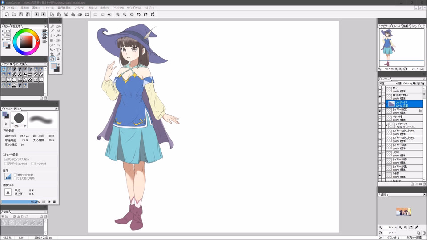Pause the event playback

(44, 202)
